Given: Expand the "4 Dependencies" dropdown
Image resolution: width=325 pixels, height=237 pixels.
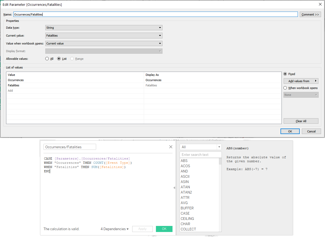Looking at the screenshot, I should pos(114,229).
